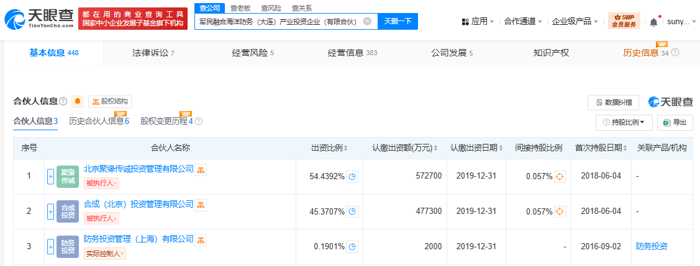The height and width of the screenshot is (266, 700).
Task: Click the 天眼一下 search button
Action: pos(398,21)
